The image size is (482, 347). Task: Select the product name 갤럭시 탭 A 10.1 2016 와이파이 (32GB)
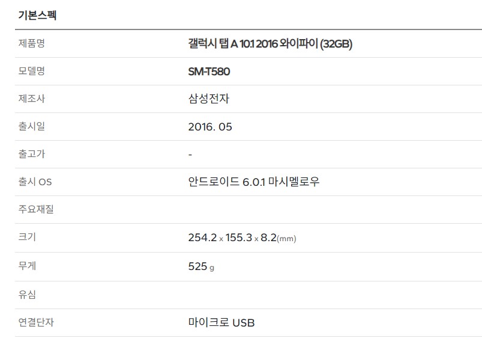click(270, 44)
